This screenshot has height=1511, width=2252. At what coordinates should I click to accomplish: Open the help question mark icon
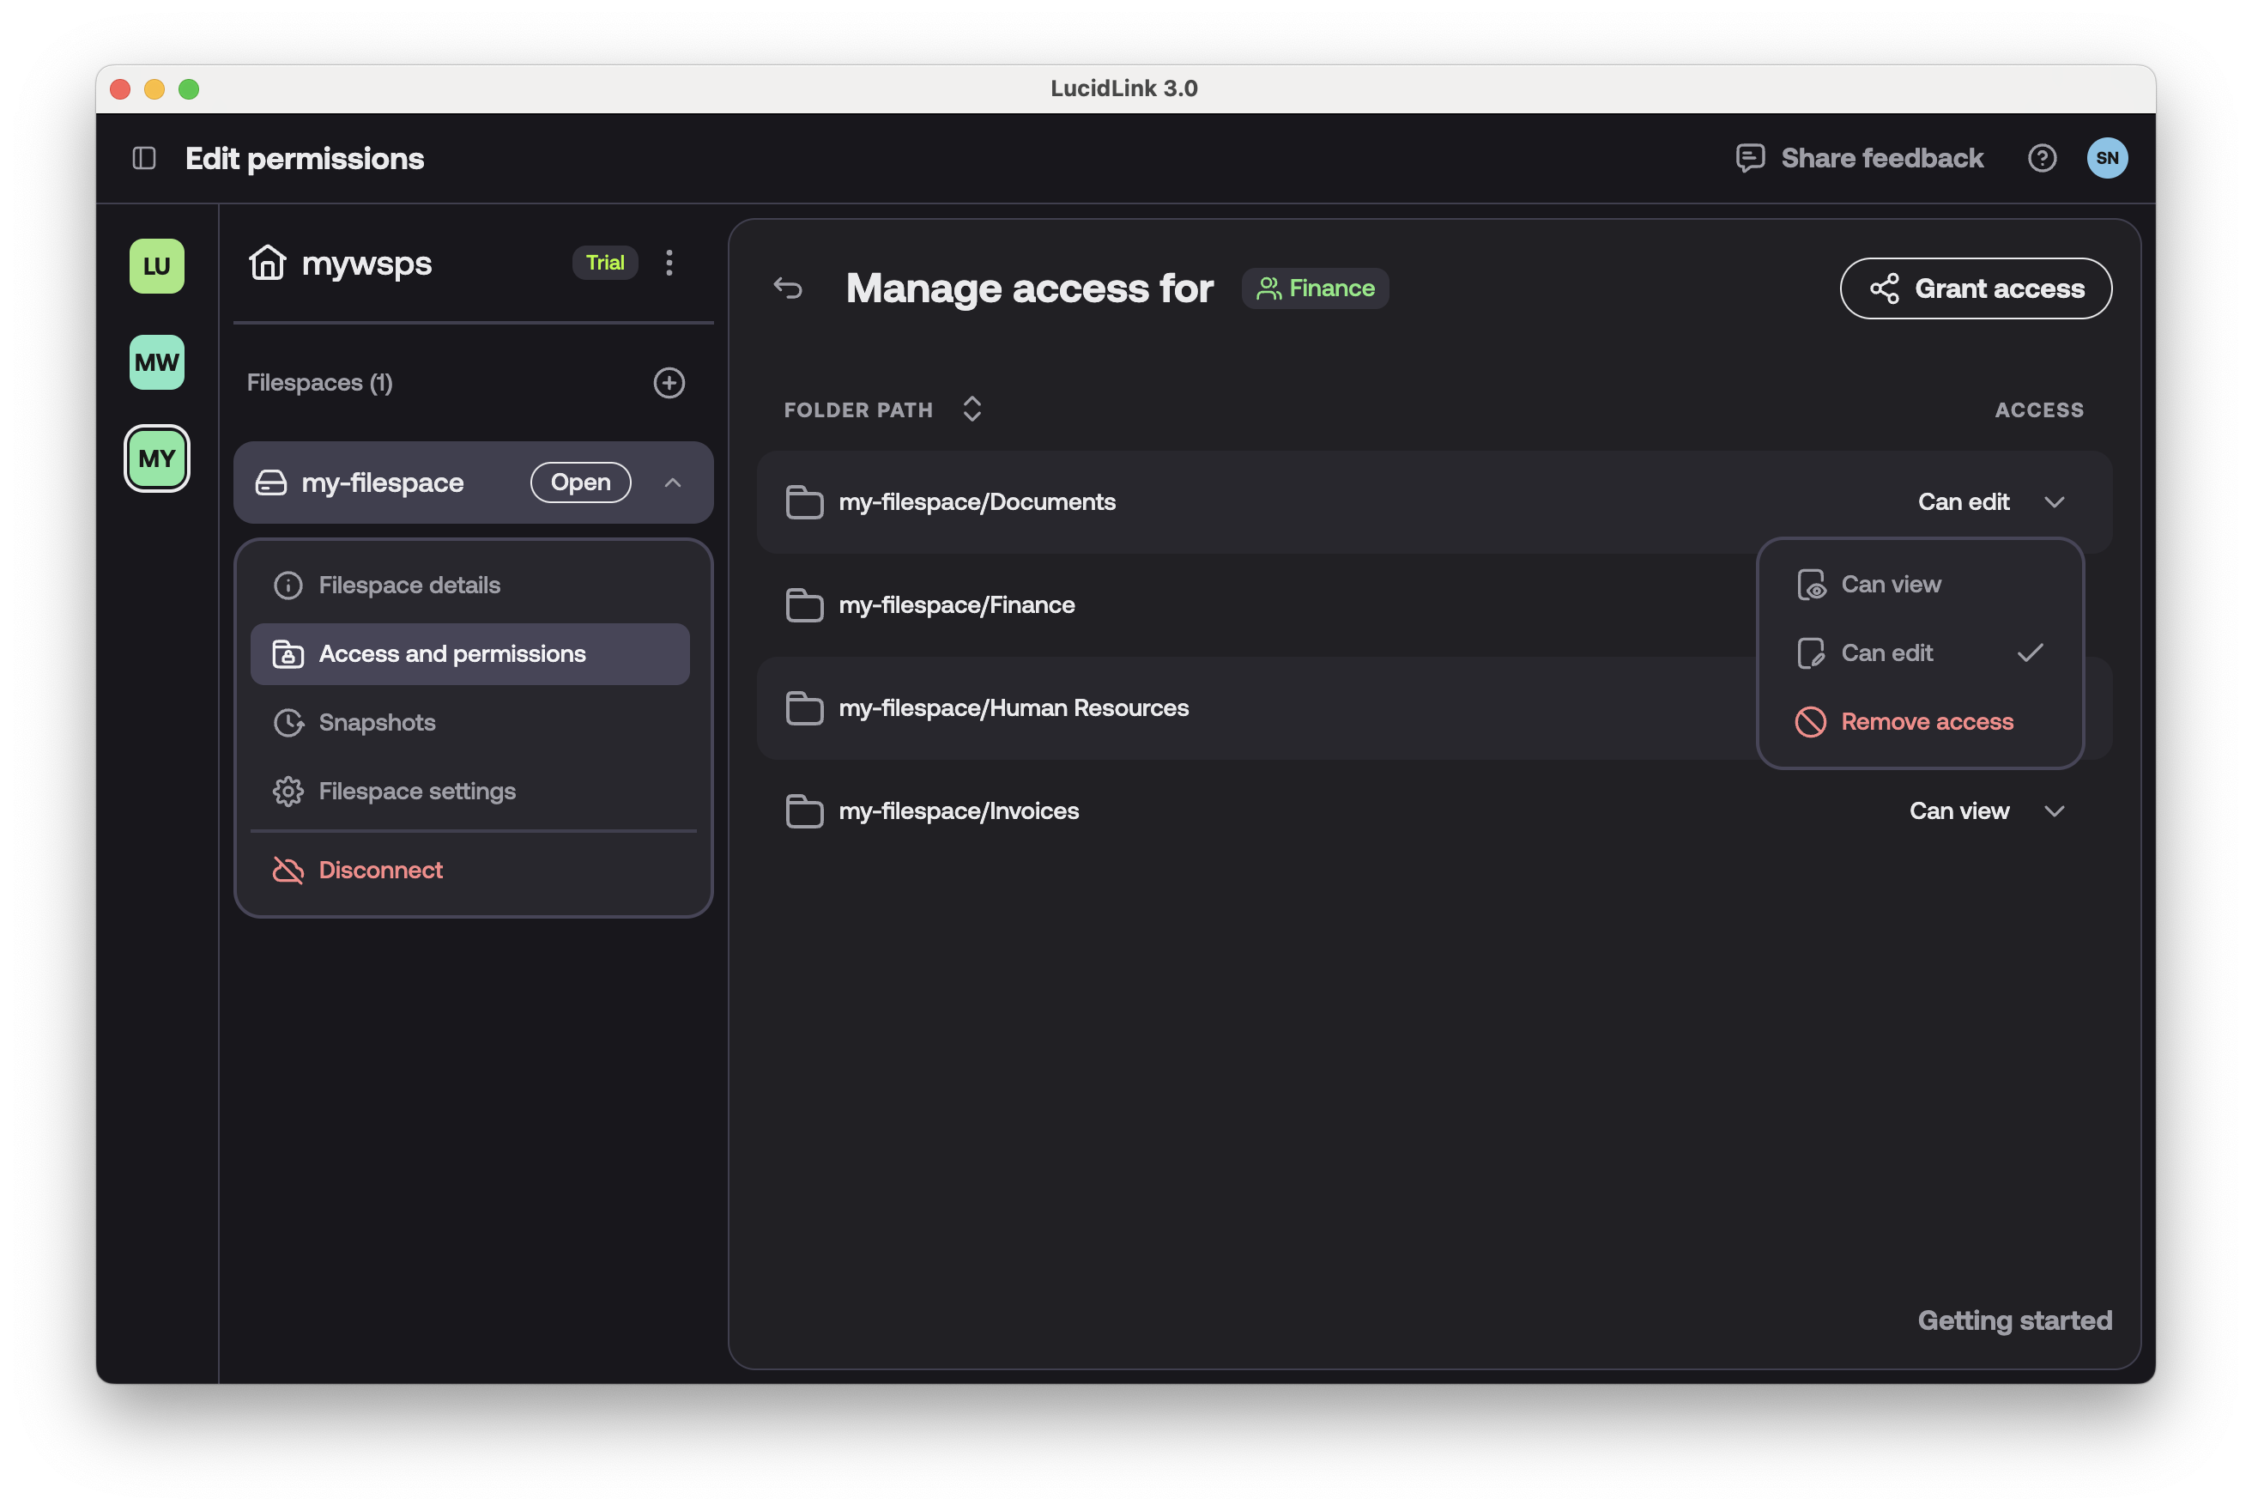2042,158
